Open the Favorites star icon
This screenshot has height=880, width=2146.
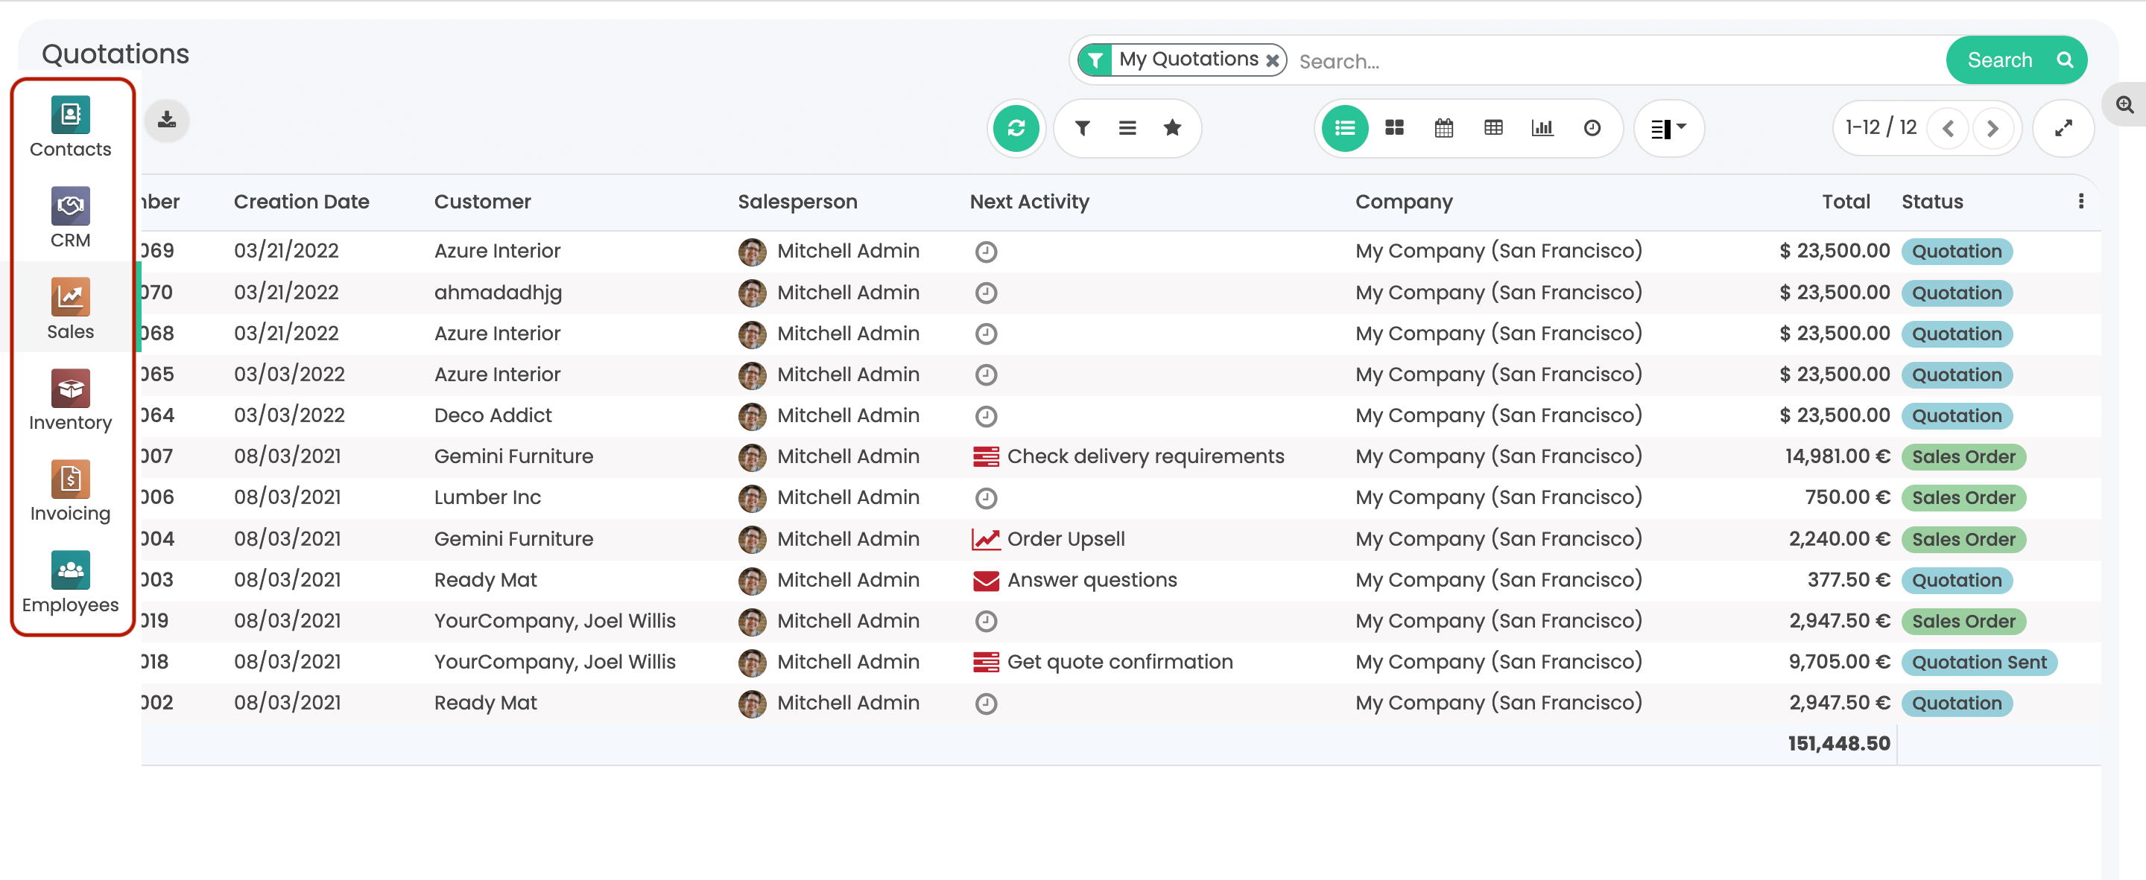(1172, 128)
